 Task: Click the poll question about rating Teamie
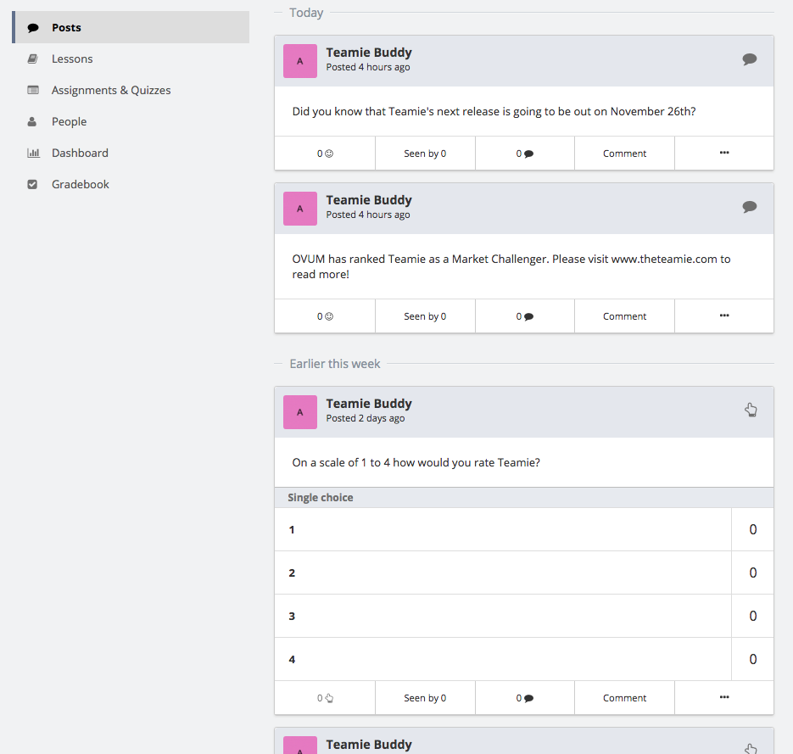coord(416,463)
